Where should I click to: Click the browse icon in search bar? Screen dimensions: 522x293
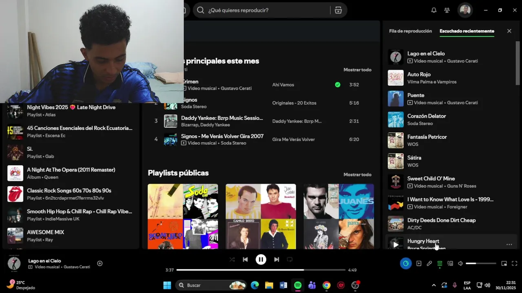(338, 10)
